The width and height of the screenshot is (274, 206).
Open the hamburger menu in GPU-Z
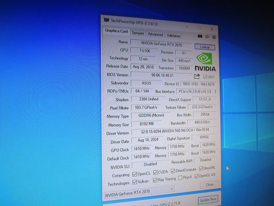pyautogui.click(x=214, y=37)
